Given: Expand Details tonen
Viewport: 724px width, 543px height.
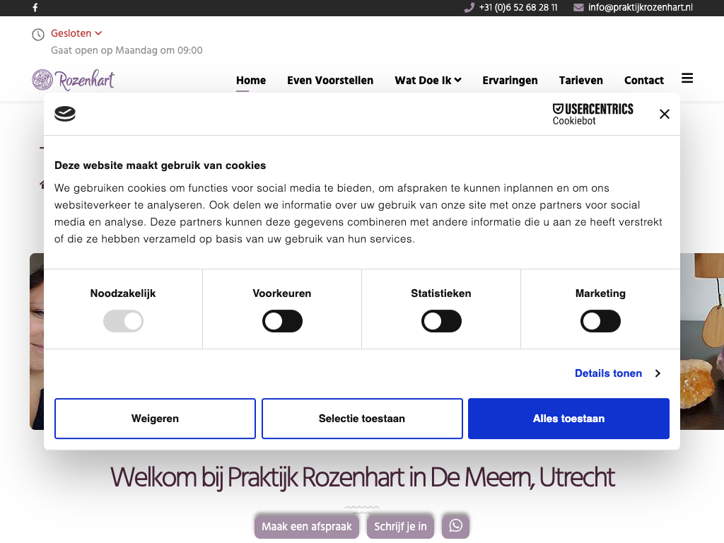Looking at the screenshot, I should coord(618,373).
